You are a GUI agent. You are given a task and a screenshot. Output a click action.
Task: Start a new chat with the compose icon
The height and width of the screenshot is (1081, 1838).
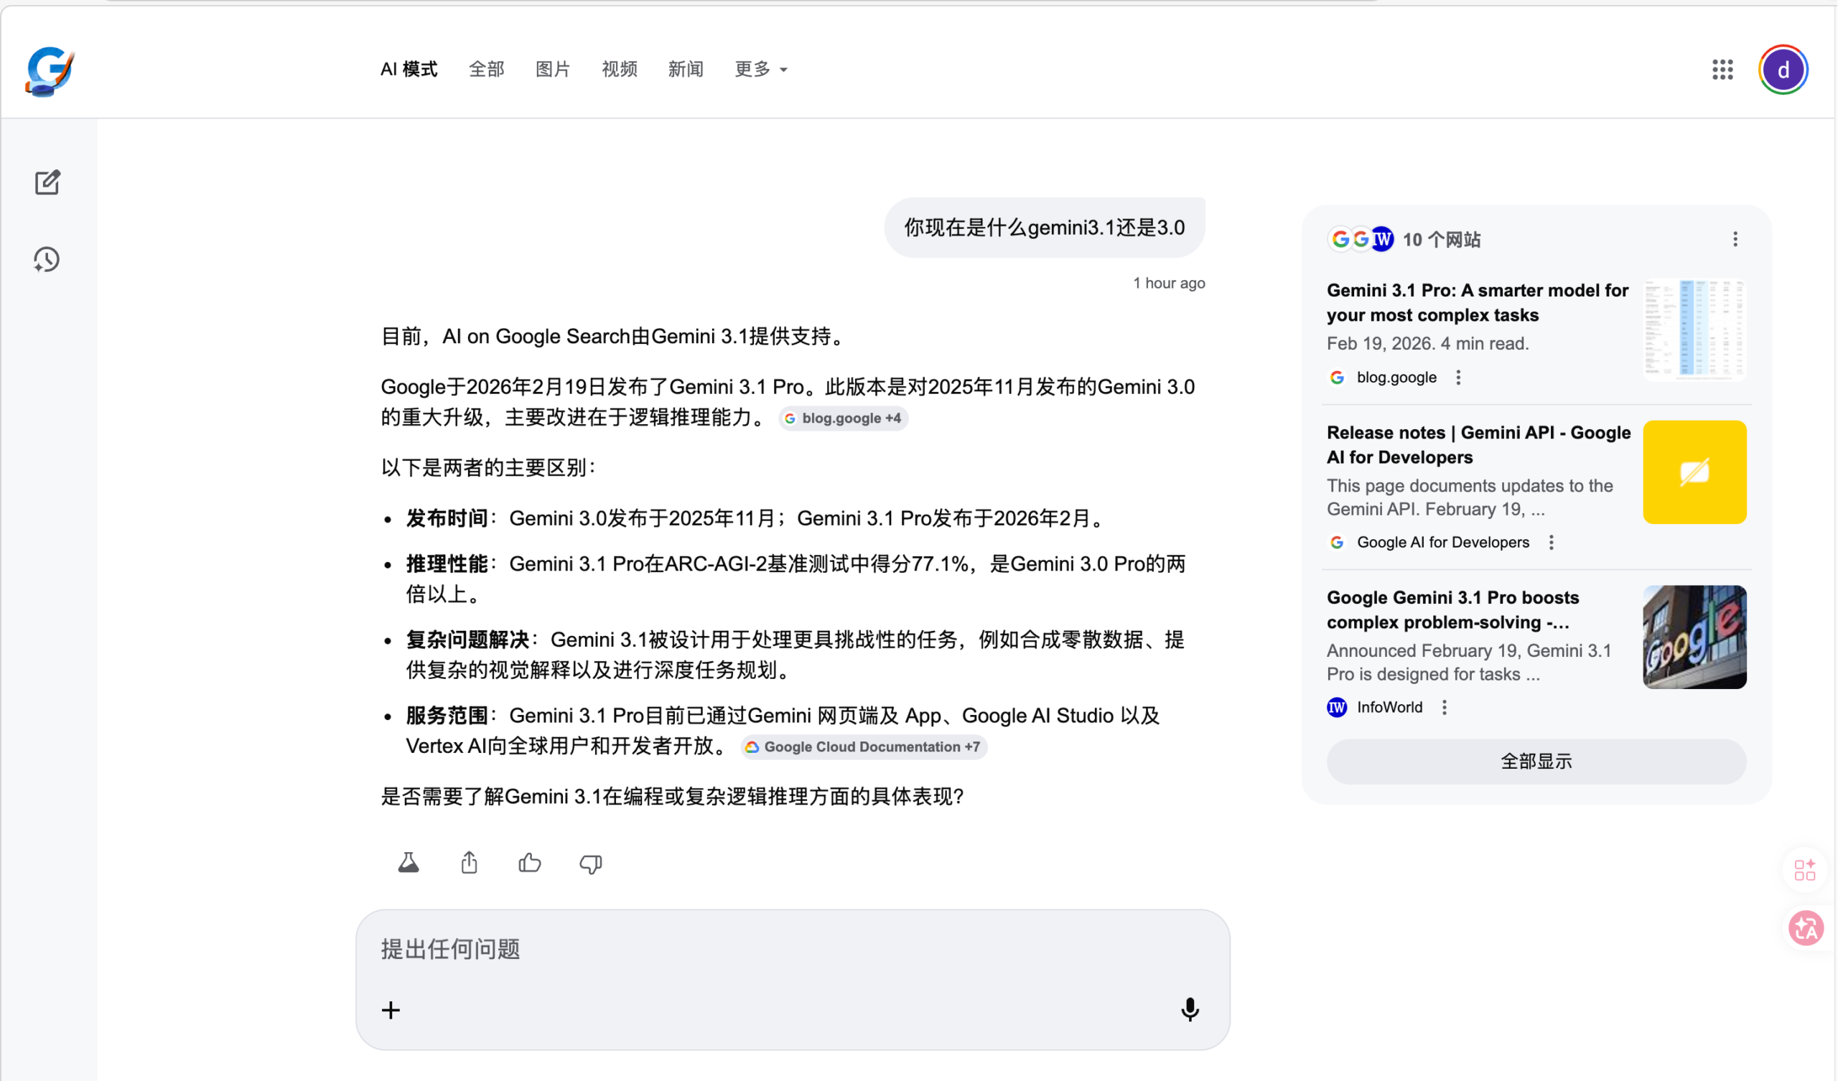pyautogui.click(x=47, y=182)
